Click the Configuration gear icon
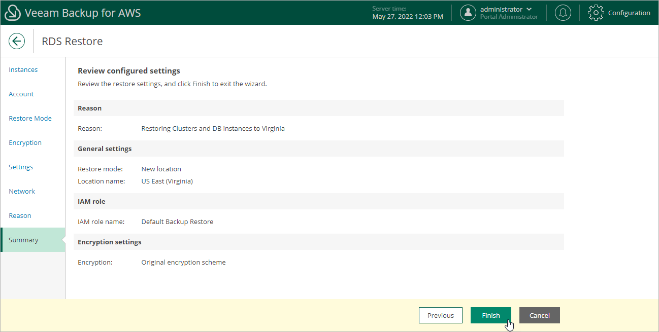The image size is (659, 332). pyautogui.click(x=596, y=13)
